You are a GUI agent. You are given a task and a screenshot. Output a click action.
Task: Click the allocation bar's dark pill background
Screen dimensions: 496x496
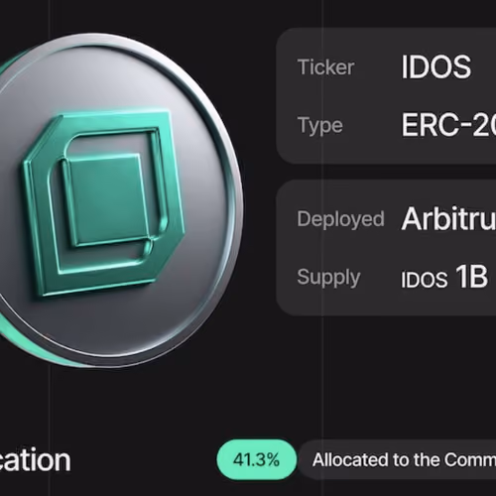399,459
